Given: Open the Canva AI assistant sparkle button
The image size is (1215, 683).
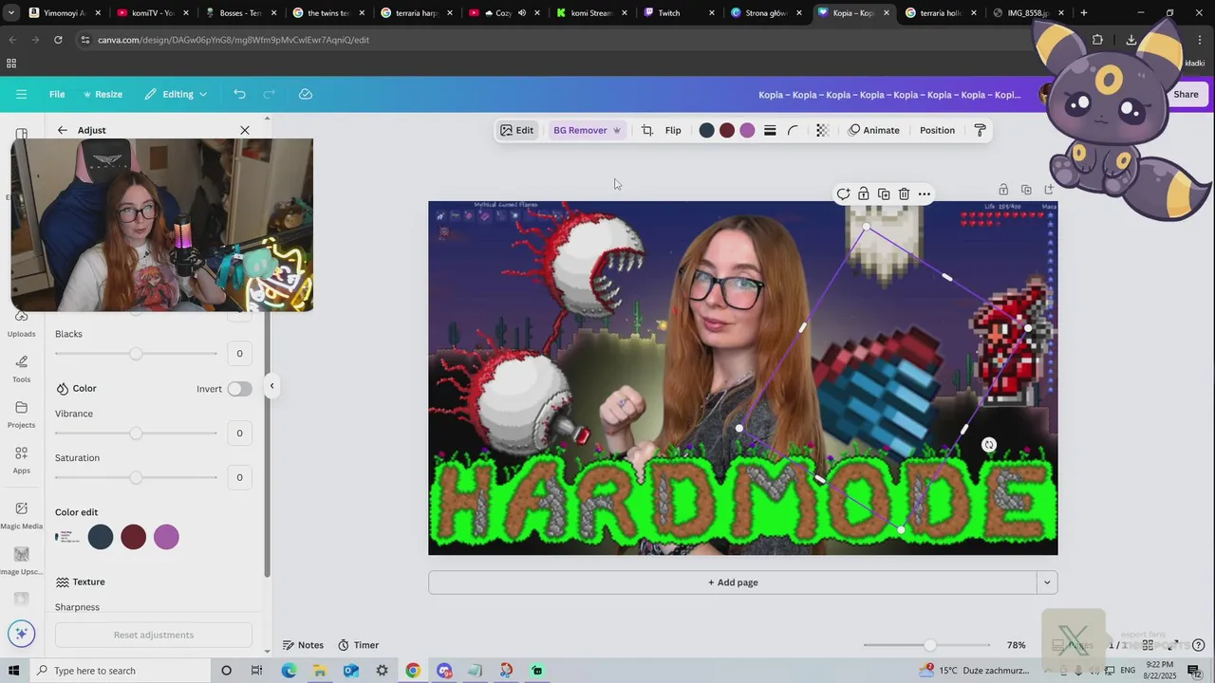Looking at the screenshot, I should (x=21, y=634).
